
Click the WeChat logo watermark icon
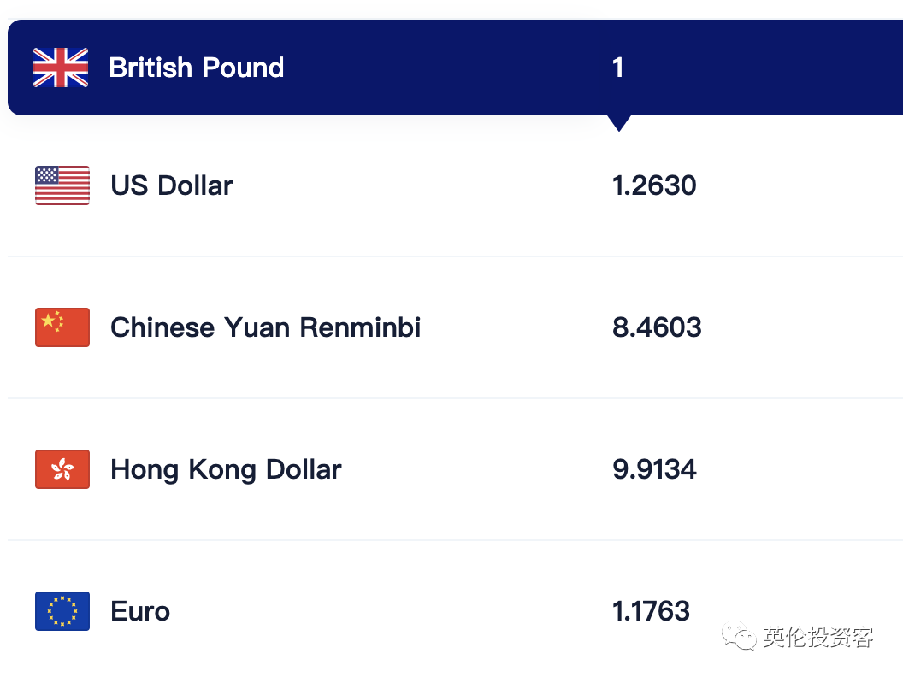click(740, 636)
